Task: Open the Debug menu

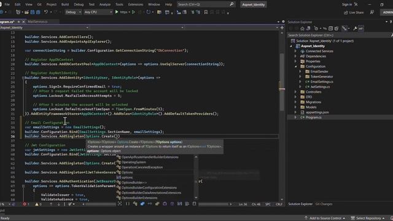Action: (79, 4)
